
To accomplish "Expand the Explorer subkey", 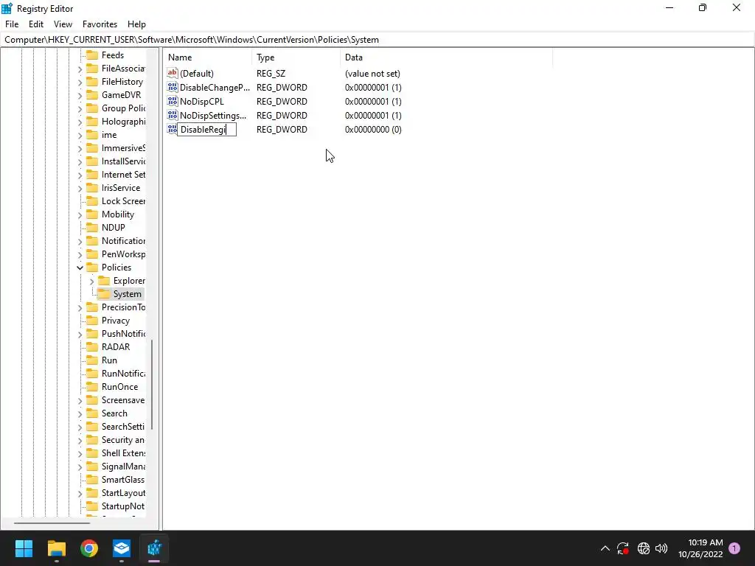I will click(91, 281).
